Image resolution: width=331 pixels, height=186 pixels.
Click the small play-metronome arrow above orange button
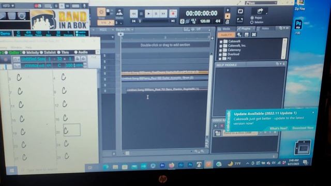tap(228, 10)
